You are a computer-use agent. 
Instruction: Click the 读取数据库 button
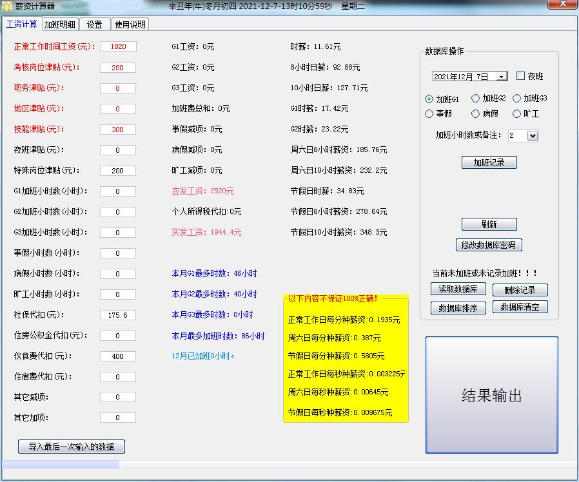point(458,289)
